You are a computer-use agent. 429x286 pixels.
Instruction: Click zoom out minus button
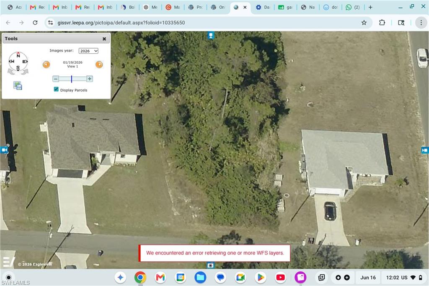point(56,79)
